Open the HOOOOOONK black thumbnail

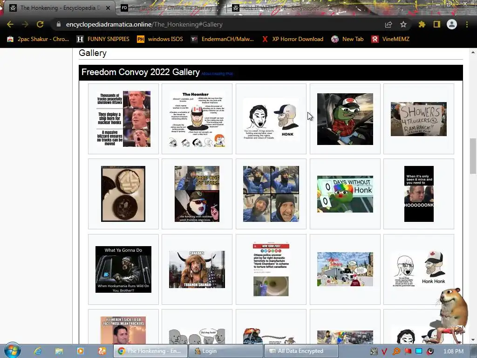click(419, 194)
